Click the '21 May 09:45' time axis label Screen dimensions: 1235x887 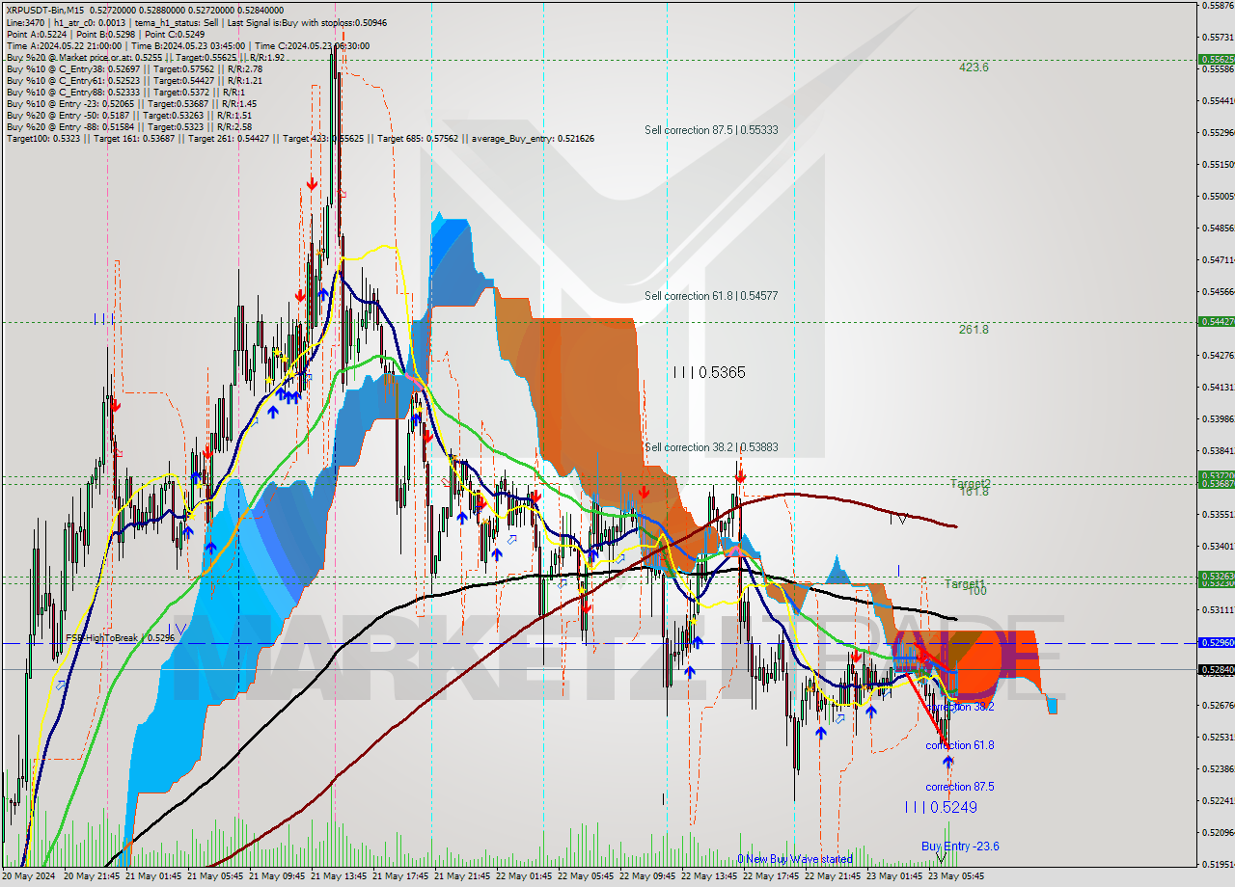[x=277, y=876]
